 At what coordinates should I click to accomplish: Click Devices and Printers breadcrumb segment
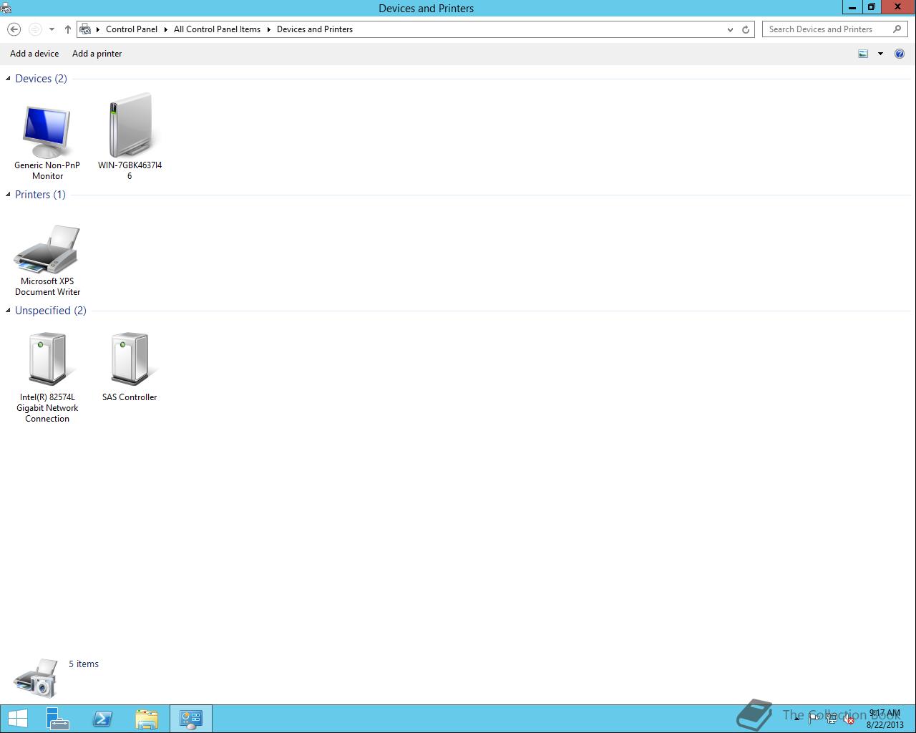[x=315, y=29]
